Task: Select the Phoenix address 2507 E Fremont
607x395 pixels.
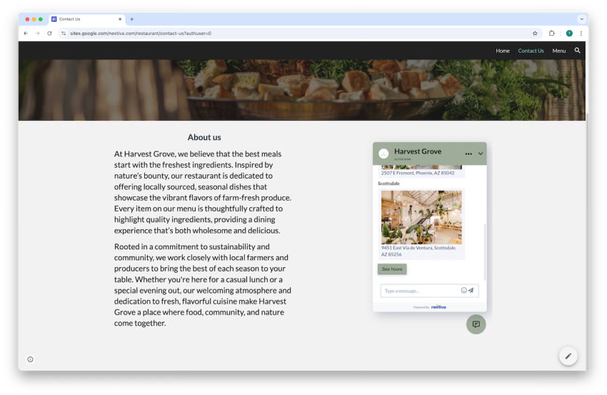Action: click(418, 173)
